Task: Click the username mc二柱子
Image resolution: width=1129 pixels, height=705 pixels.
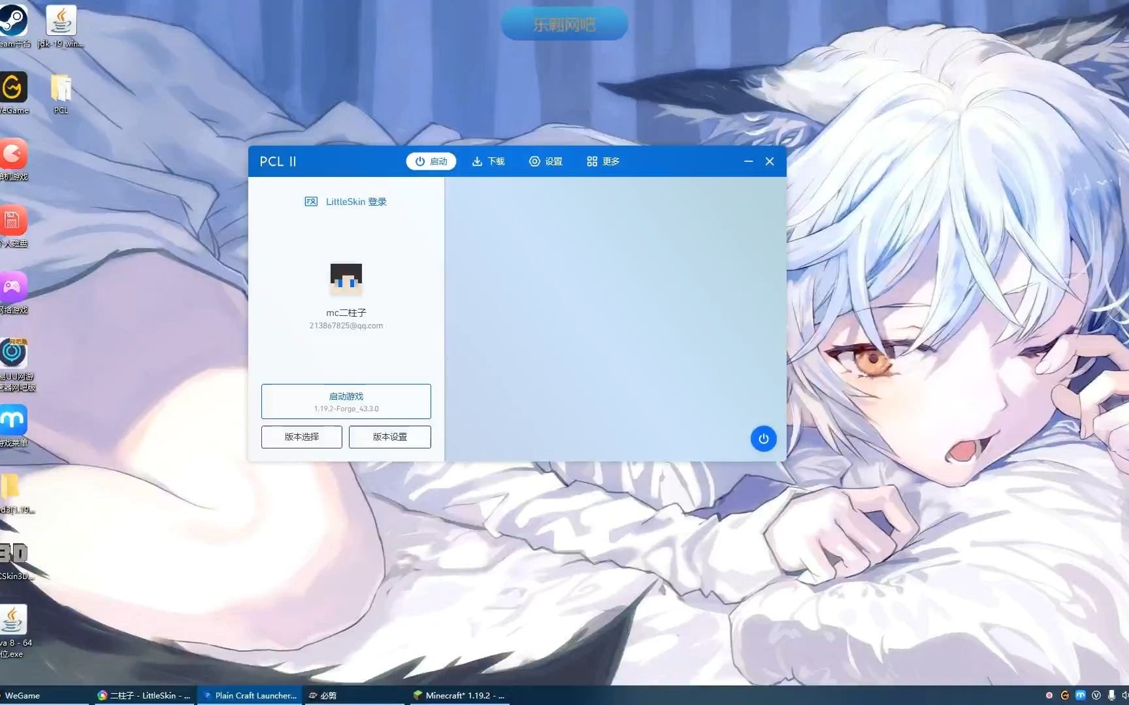Action: (x=346, y=313)
